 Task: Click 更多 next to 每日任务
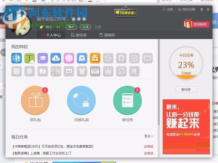tap(149, 136)
